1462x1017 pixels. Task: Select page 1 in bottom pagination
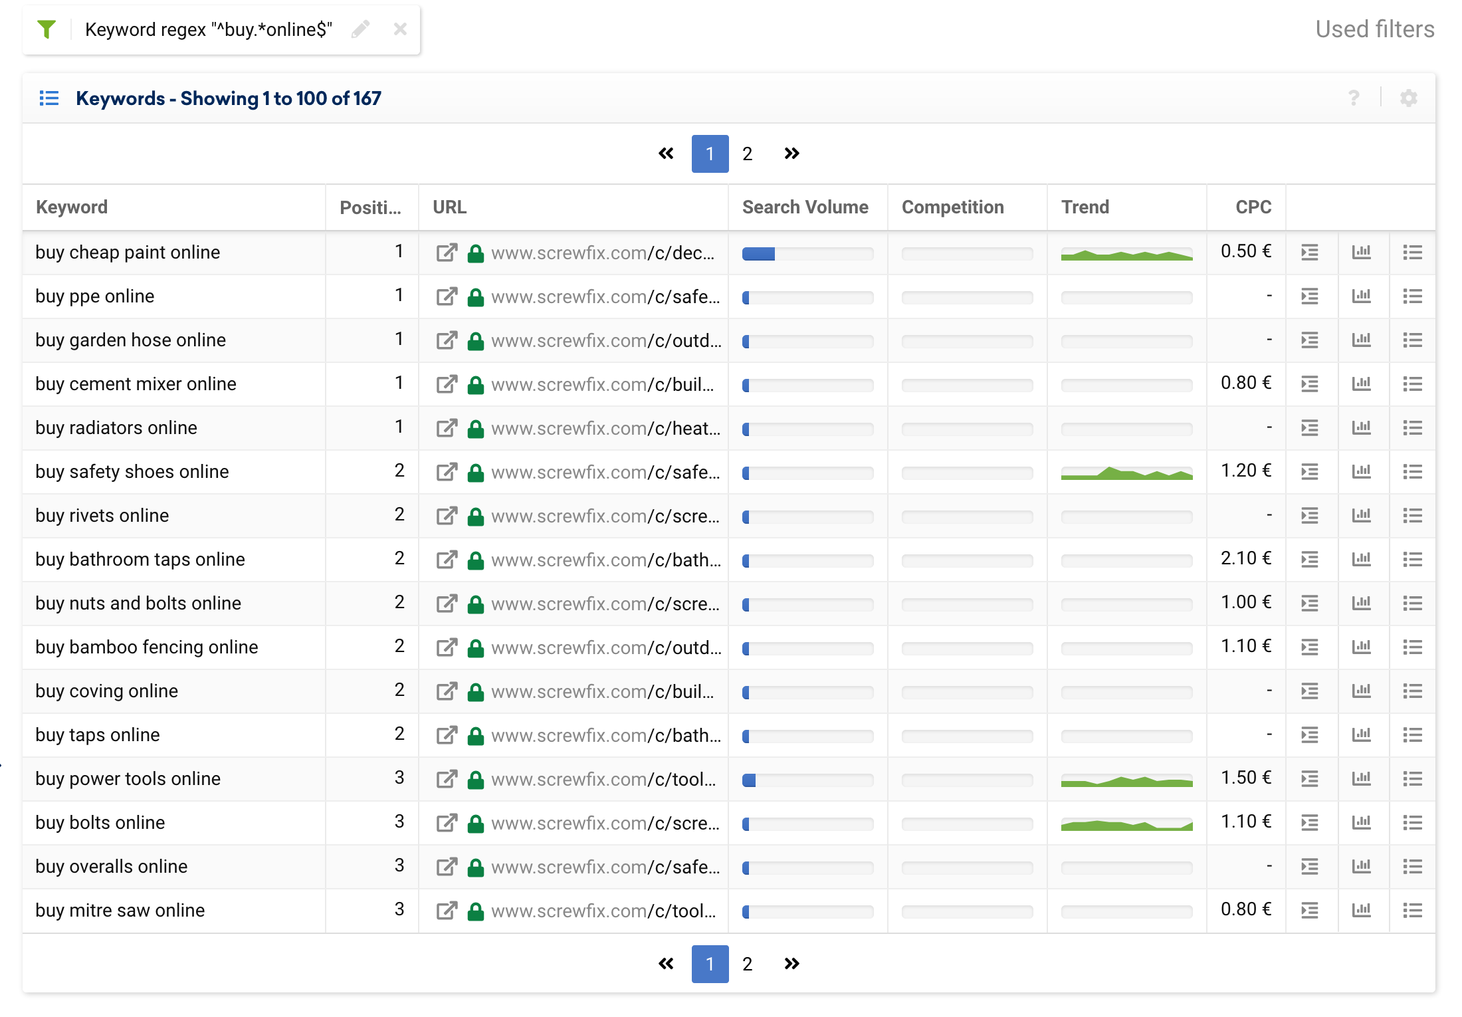[x=710, y=964]
